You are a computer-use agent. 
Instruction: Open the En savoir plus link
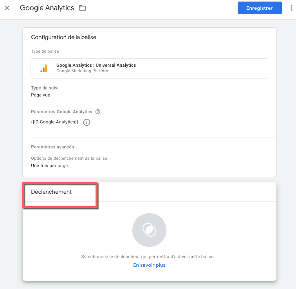coord(149,265)
